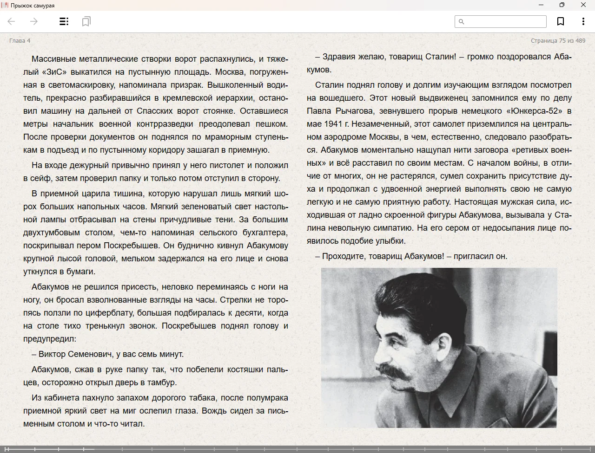Restore down the reader window
Screen dimensions: 595x453
pyautogui.click(x=562, y=5)
